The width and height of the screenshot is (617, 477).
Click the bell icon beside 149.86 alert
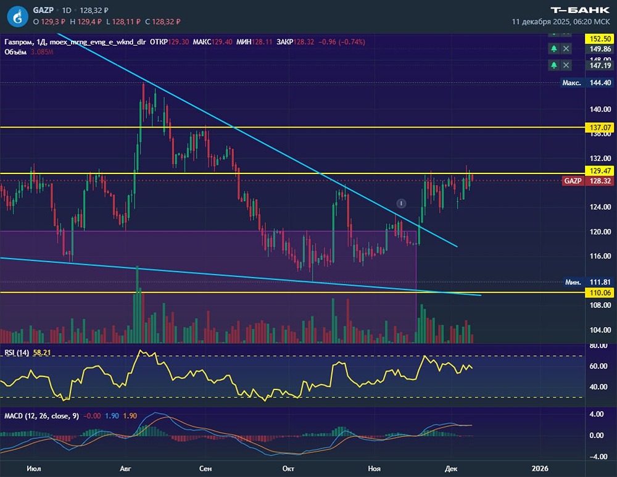tap(553, 48)
